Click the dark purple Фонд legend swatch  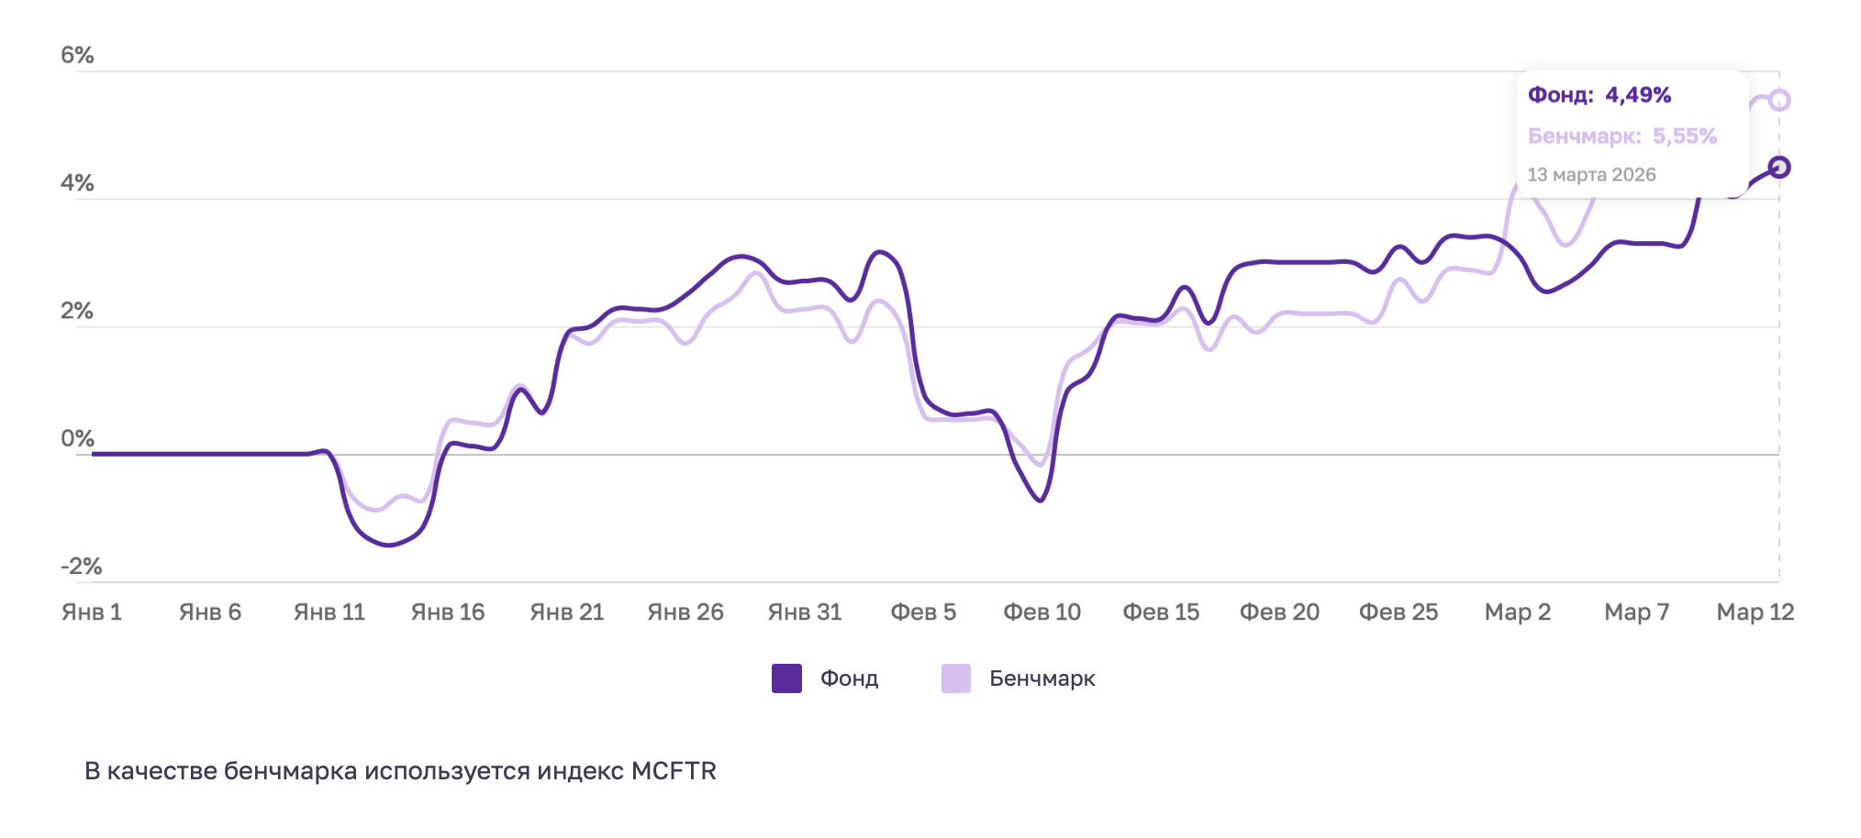coord(786,678)
